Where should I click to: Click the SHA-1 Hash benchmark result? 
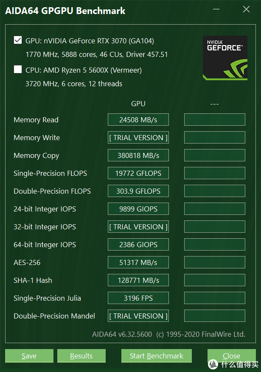[138, 280]
